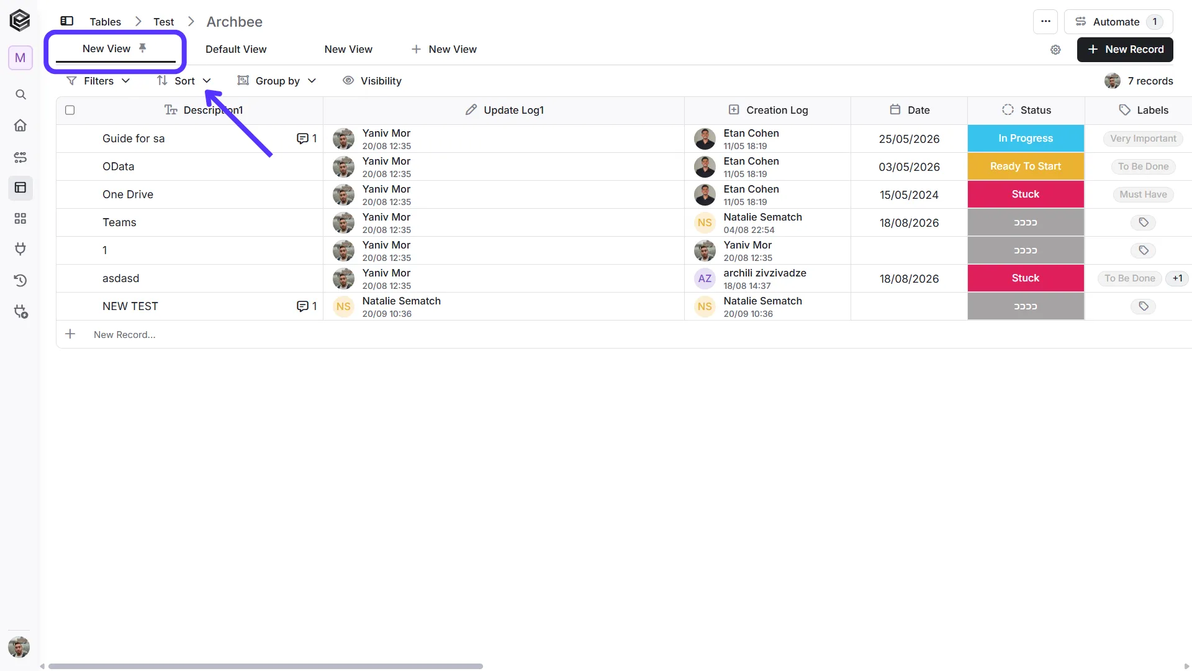Image resolution: width=1192 pixels, height=671 pixels.
Task: Expand the Filters dropdown
Action: coord(98,81)
